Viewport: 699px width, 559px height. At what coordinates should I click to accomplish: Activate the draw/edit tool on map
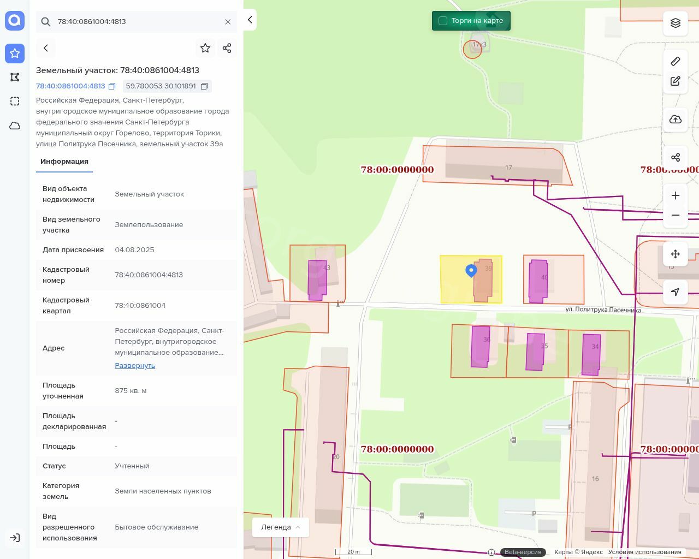click(676, 81)
